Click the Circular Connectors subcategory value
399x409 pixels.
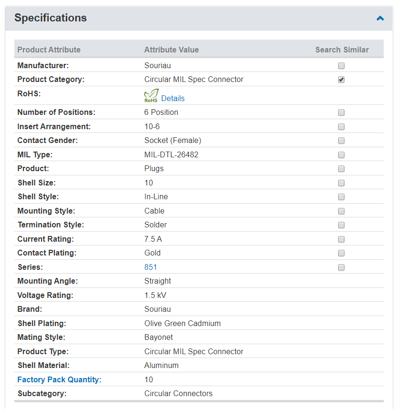tap(178, 393)
